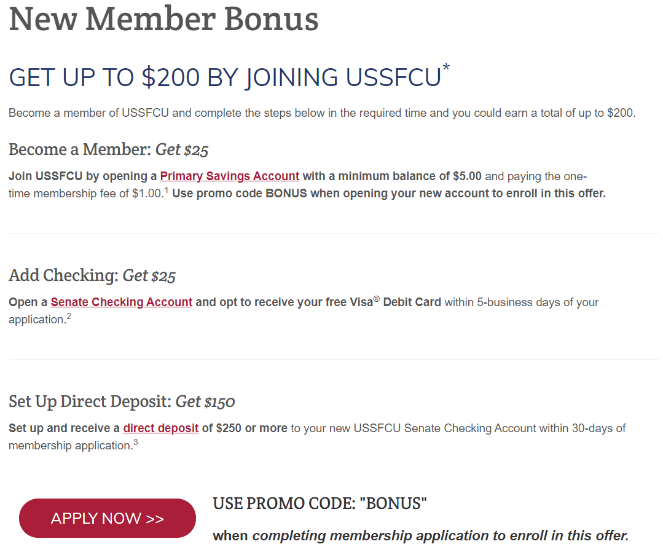Click the direct deposit hyperlink
Image resolution: width=663 pixels, height=560 pixels.
click(160, 428)
